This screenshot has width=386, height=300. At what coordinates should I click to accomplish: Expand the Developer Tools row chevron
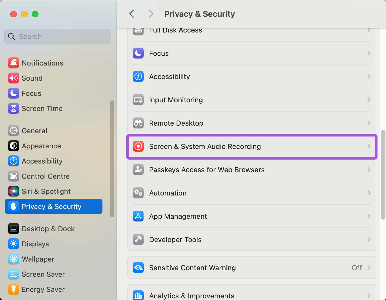point(369,239)
